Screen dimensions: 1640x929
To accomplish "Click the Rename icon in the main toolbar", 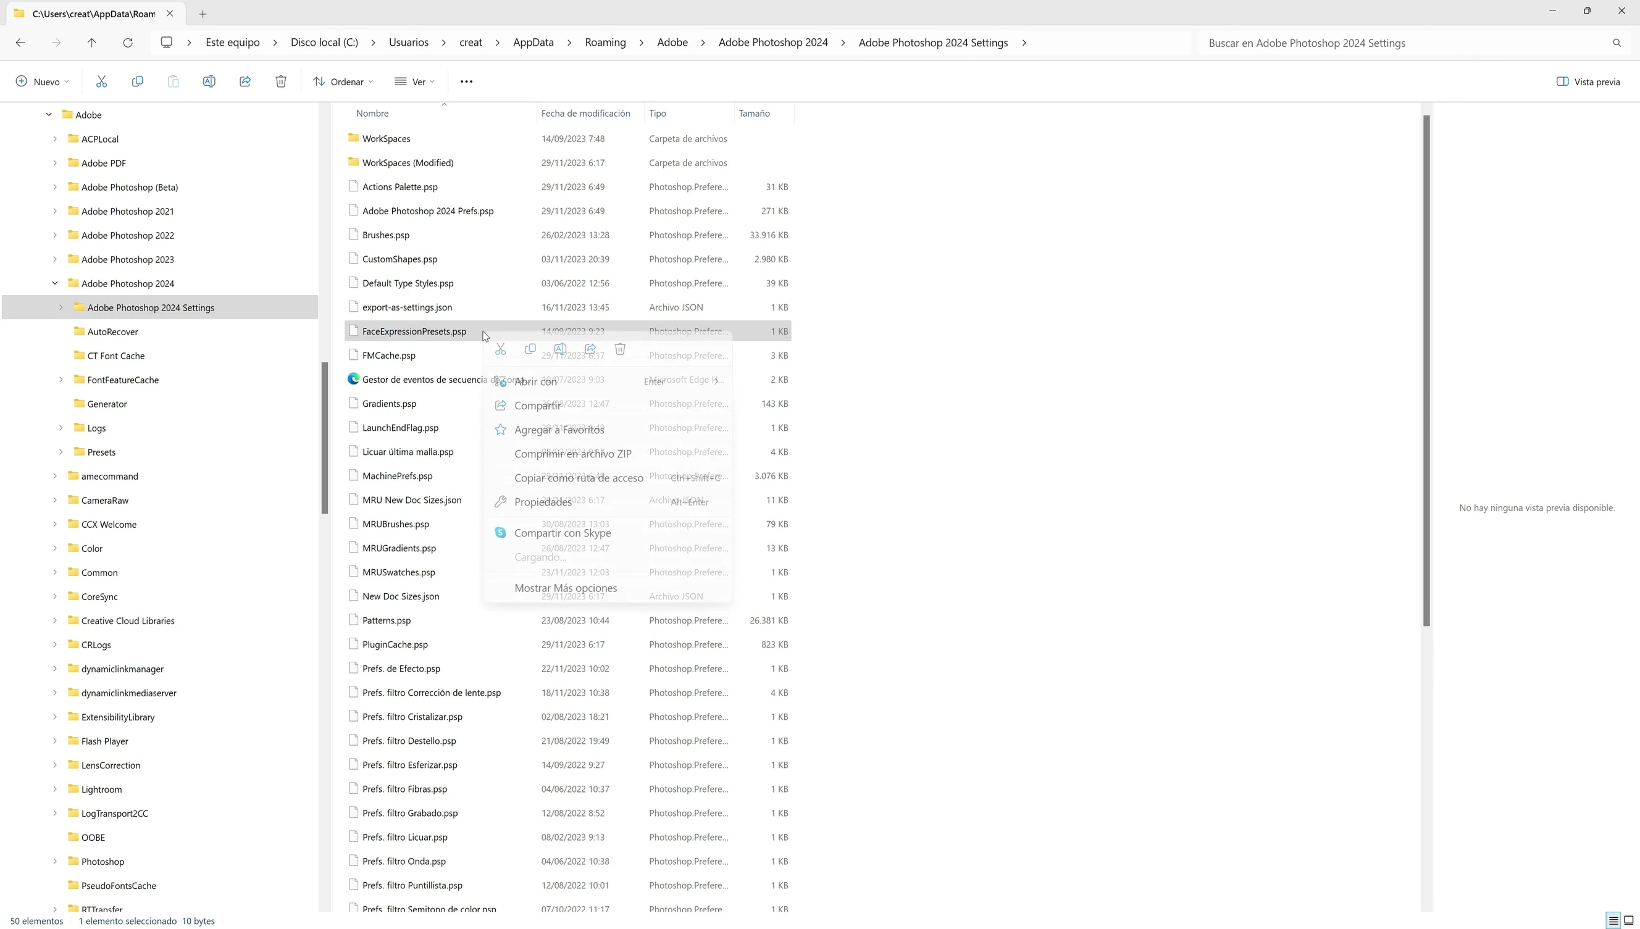I will pos(209,81).
